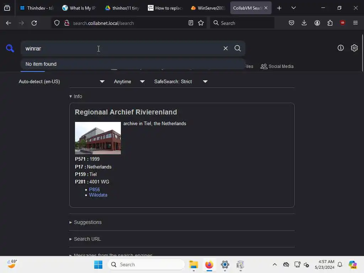Image resolution: width=364 pixels, height=273 pixels.
Task: Collapse the Info section
Action: [76, 96]
